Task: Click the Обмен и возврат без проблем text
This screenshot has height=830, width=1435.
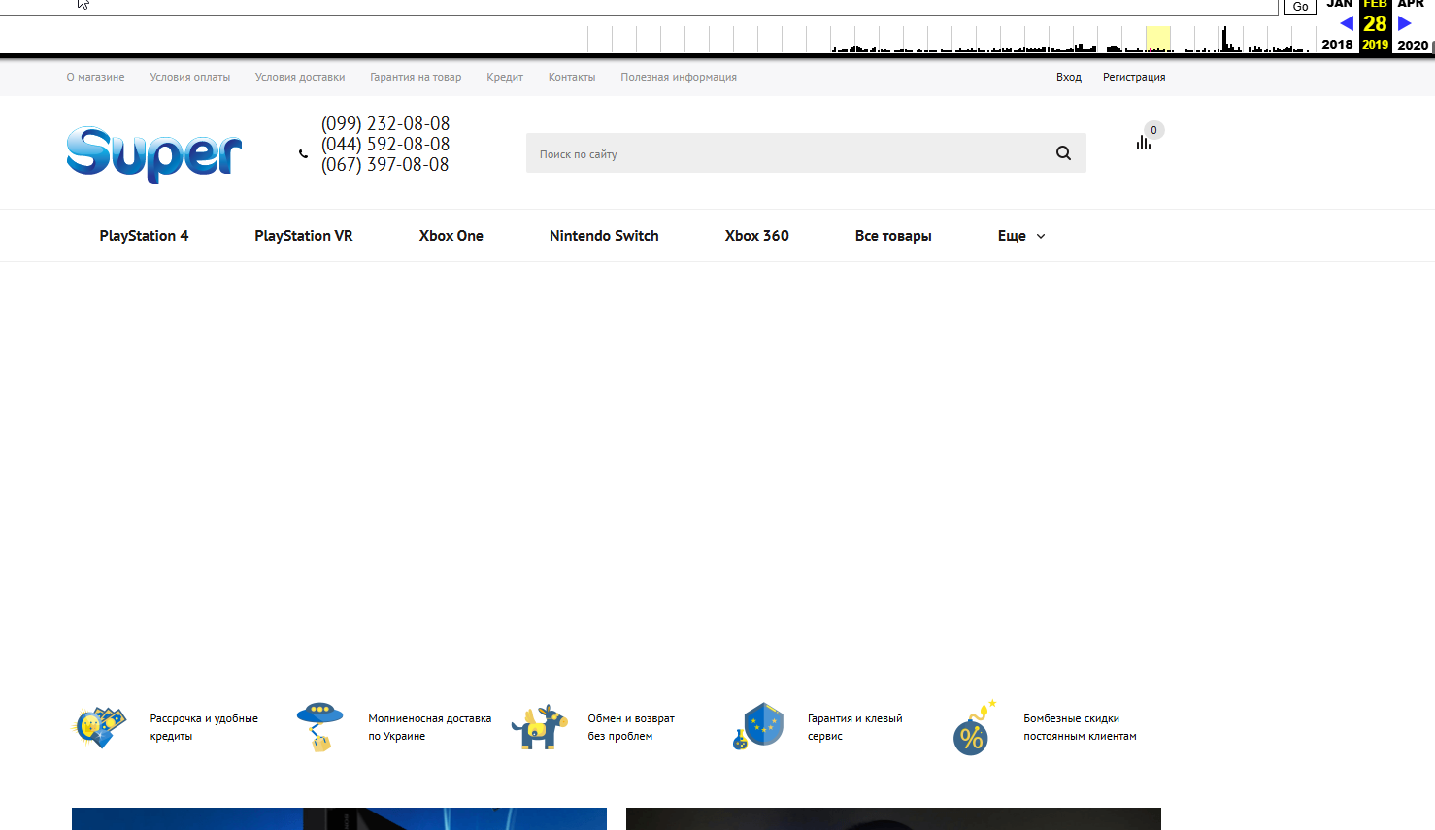Action: (x=631, y=727)
